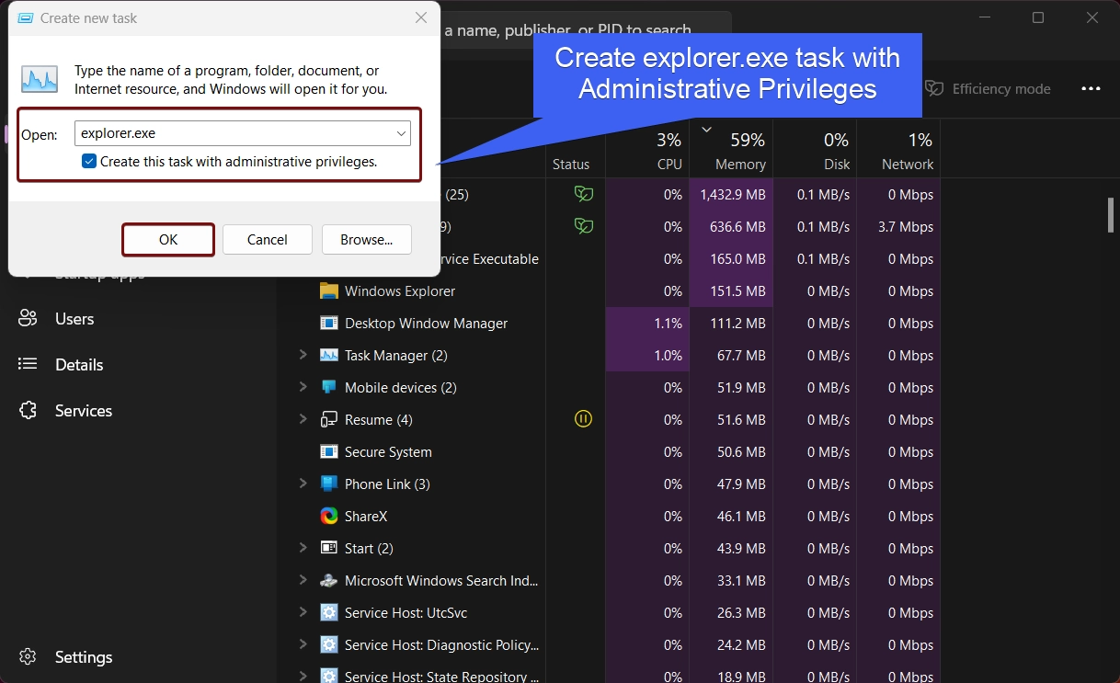Viewport: 1120px width, 683px height.
Task: Sort by the Network column header
Action: click(898, 150)
